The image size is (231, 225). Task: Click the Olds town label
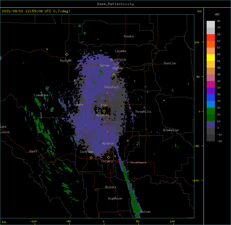(x=104, y=105)
